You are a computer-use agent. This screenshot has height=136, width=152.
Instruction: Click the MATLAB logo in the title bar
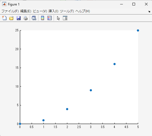[4, 4]
